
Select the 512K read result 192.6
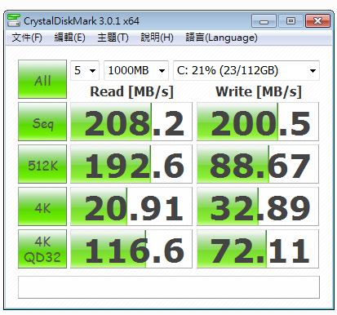131,164
